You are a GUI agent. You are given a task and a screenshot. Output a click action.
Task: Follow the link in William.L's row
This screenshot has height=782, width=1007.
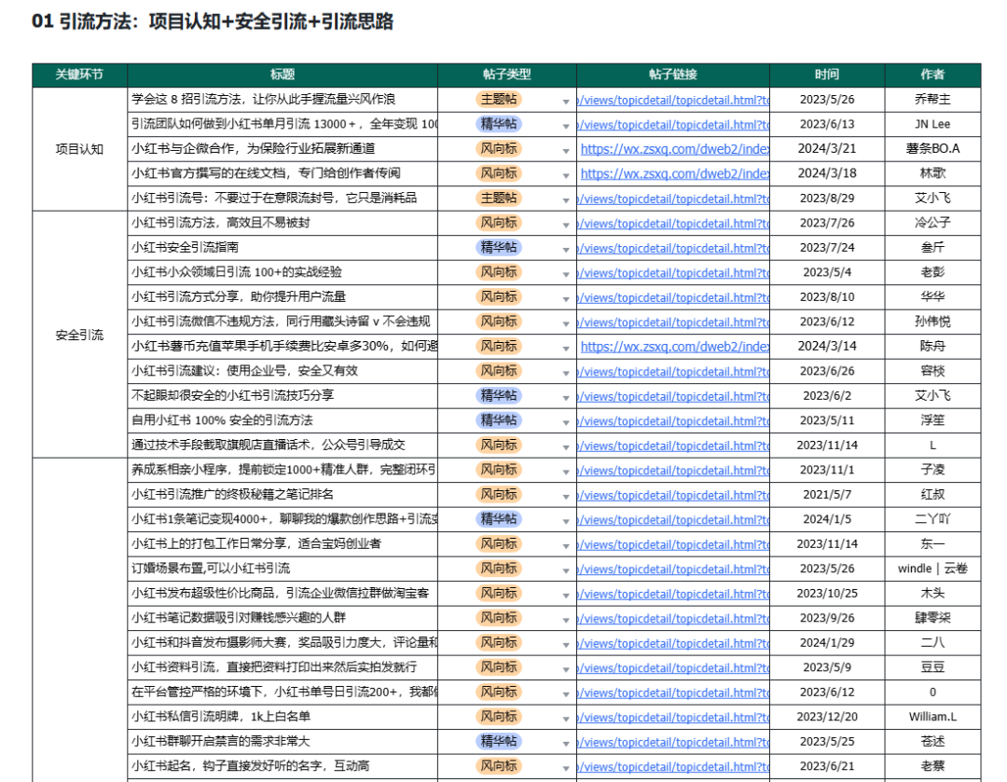(x=673, y=717)
